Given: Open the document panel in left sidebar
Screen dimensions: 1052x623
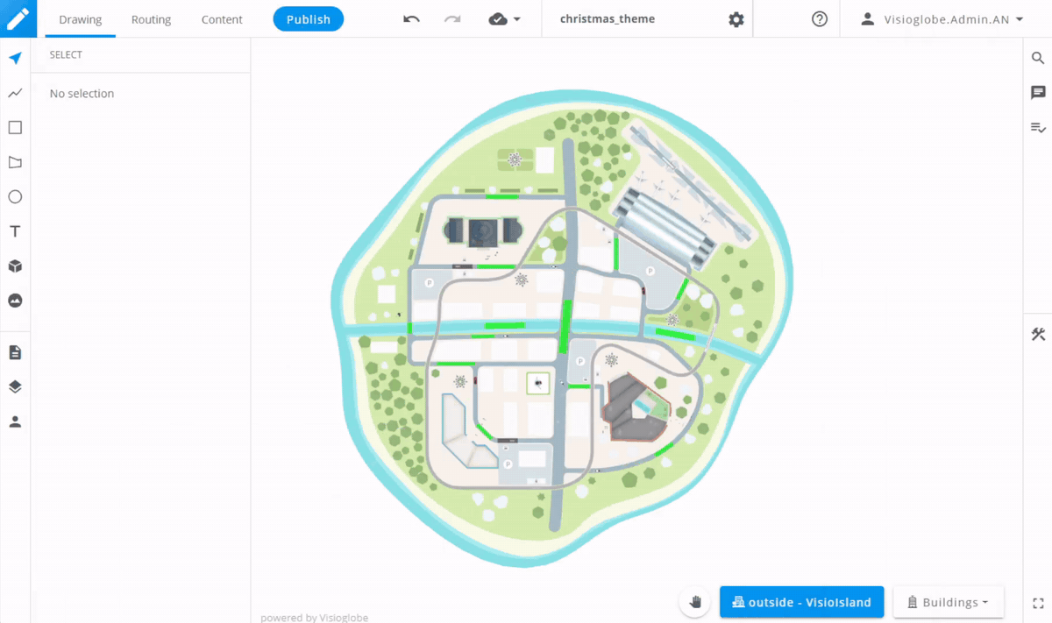Looking at the screenshot, I should coord(15,352).
